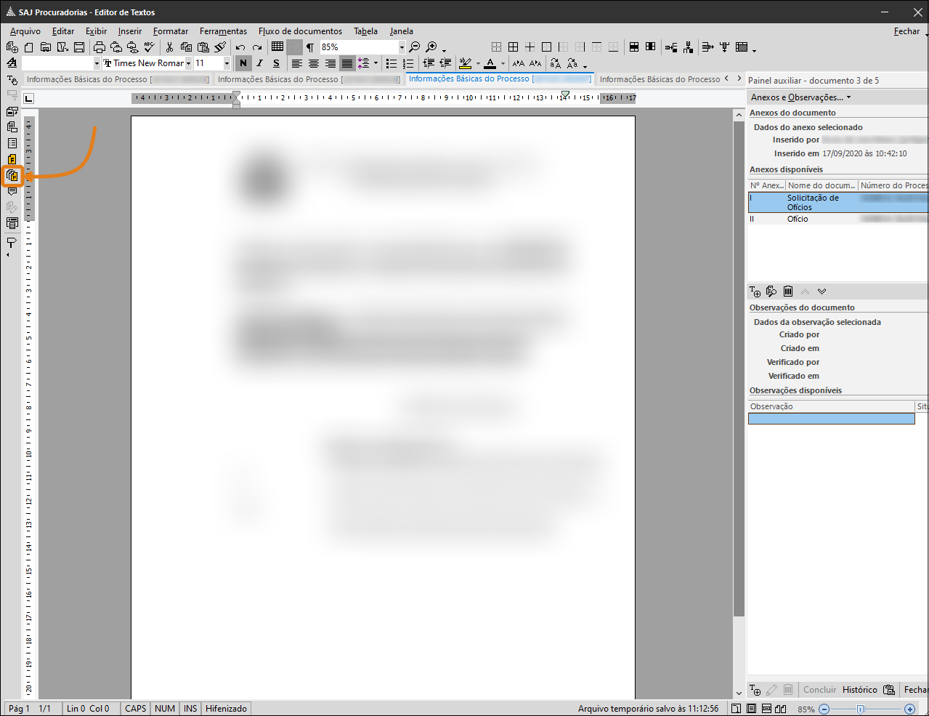Click the trash icon in attachments toolbar

(788, 291)
